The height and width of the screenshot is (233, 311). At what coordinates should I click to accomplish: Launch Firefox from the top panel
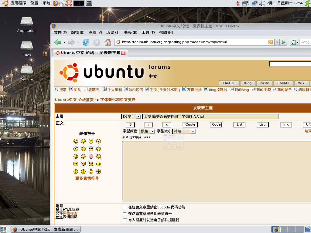[56, 3]
